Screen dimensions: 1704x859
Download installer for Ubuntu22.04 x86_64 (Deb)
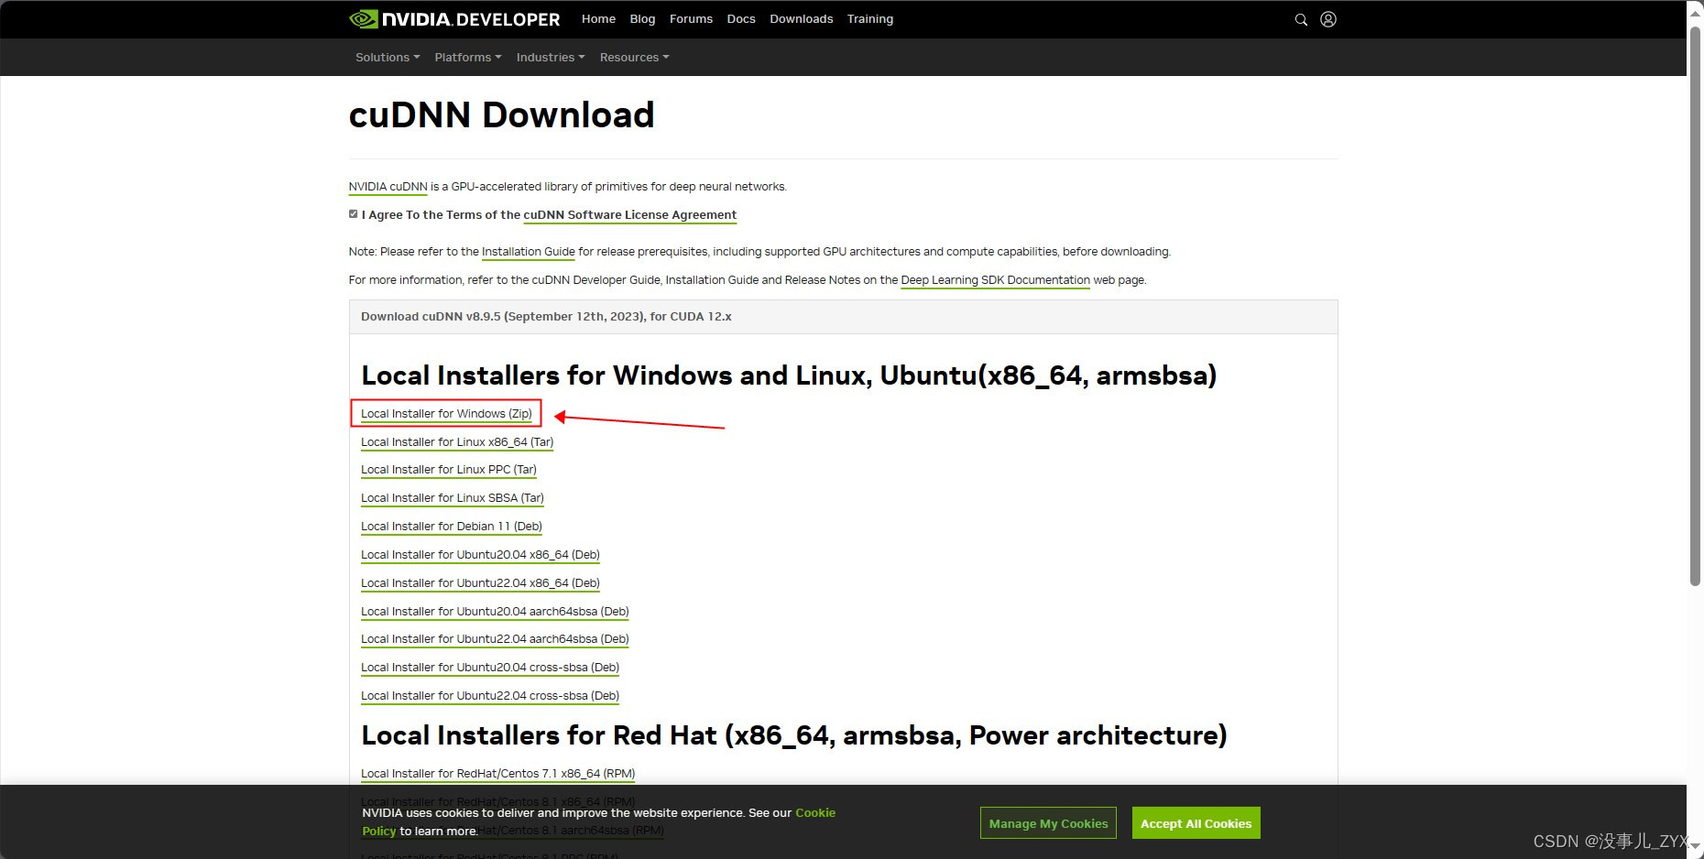tap(480, 583)
